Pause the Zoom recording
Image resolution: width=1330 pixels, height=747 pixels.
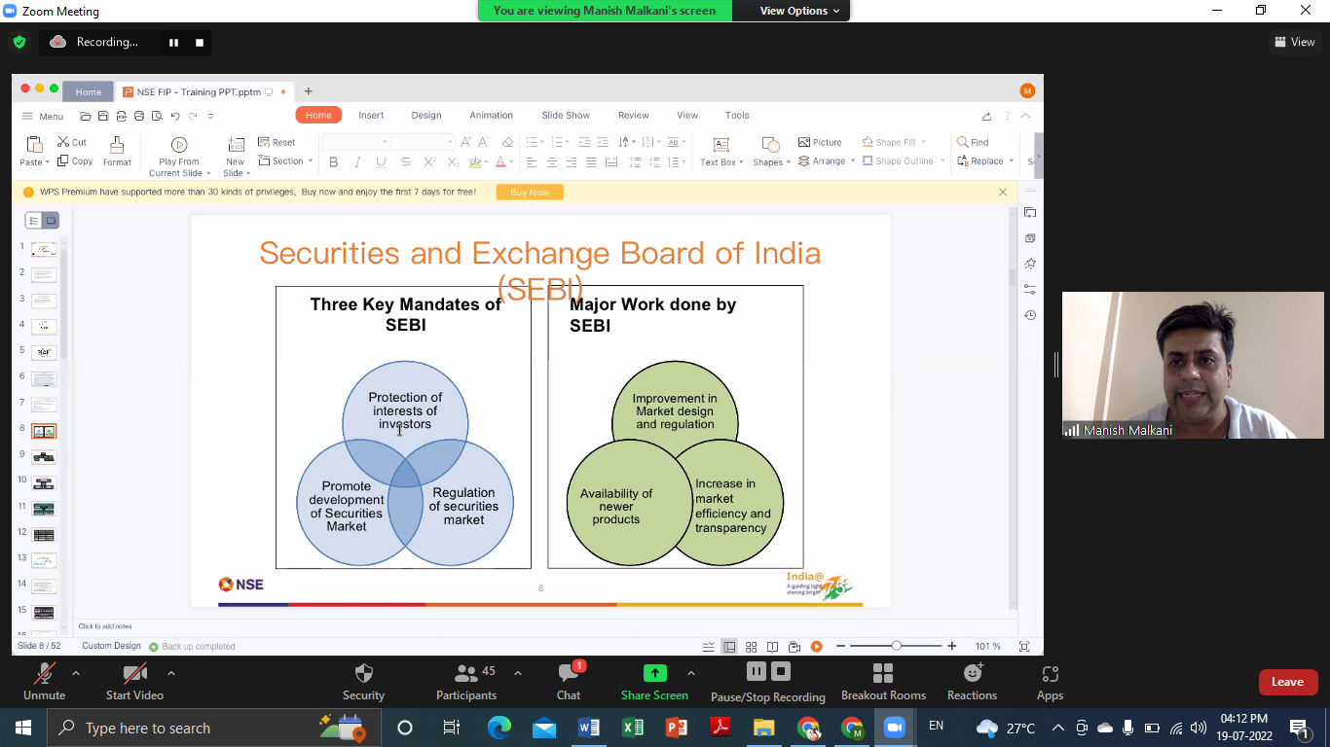click(x=757, y=671)
